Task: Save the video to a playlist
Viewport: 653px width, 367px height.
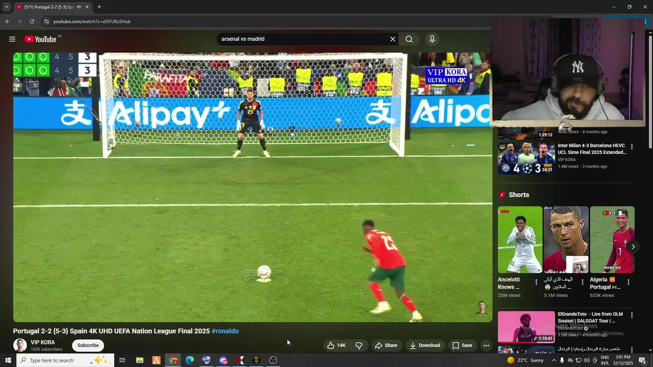Action: [462, 346]
